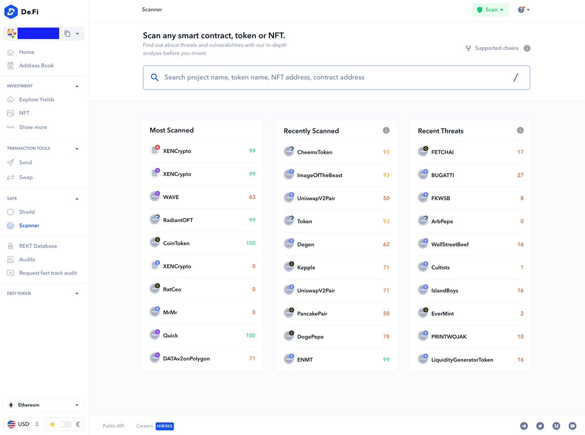The height and width of the screenshot is (435, 585).
Task: Click RatCeo token icon
Action: [x=155, y=288]
